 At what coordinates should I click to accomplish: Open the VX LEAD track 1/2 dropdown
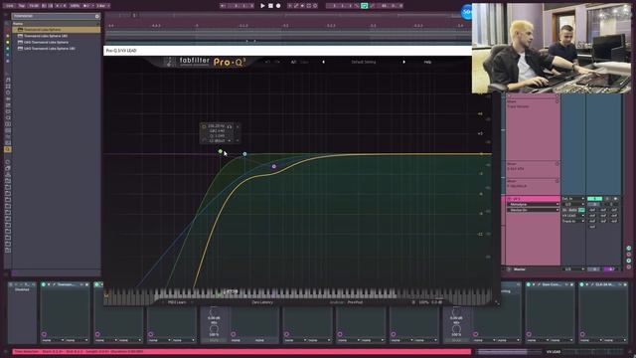coord(573,205)
